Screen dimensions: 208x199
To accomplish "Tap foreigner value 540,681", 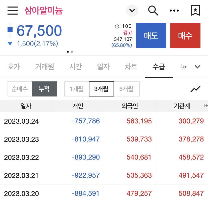I will (139, 157).
